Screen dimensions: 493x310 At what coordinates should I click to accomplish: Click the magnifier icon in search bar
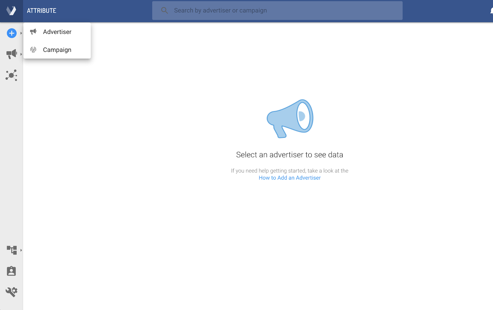tap(165, 10)
